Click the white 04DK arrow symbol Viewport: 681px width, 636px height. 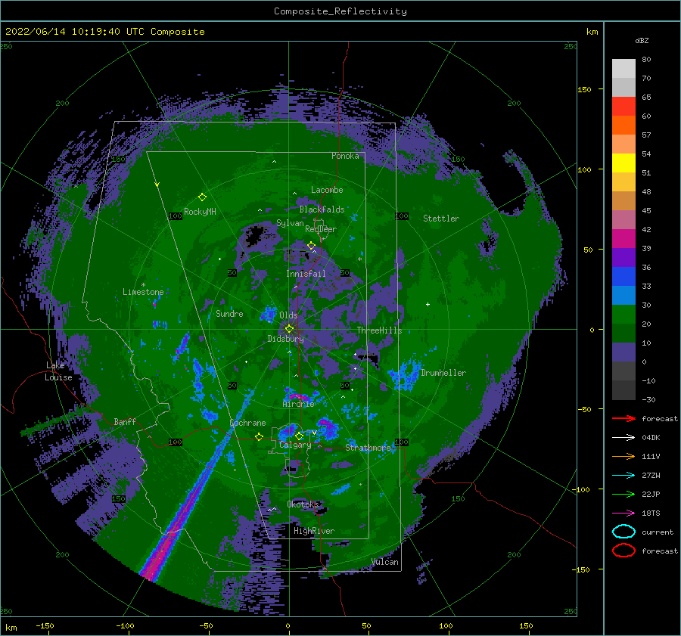click(x=623, y=437)
